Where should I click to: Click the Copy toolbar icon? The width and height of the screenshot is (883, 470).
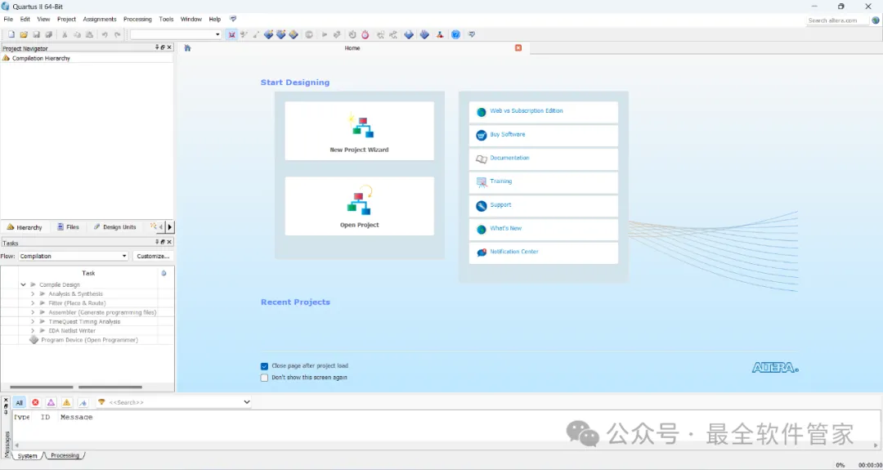coord(77,34)
